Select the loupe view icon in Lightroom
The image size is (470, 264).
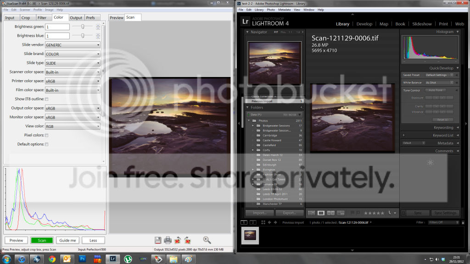point(321,213)
